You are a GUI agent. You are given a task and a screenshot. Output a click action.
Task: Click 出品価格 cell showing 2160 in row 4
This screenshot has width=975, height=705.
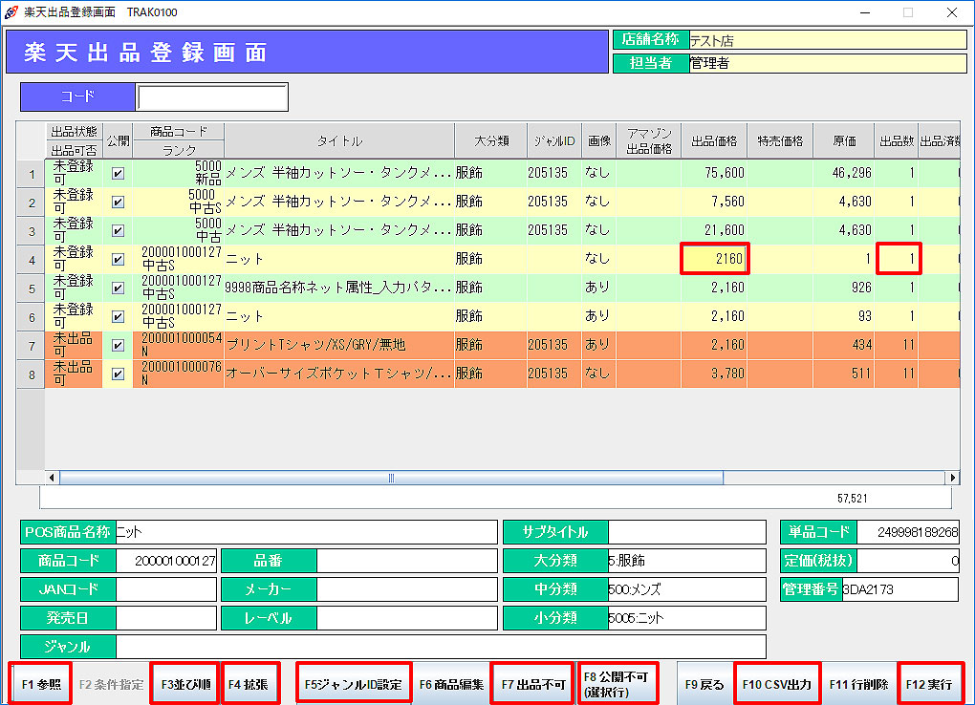tap(714, 259)
